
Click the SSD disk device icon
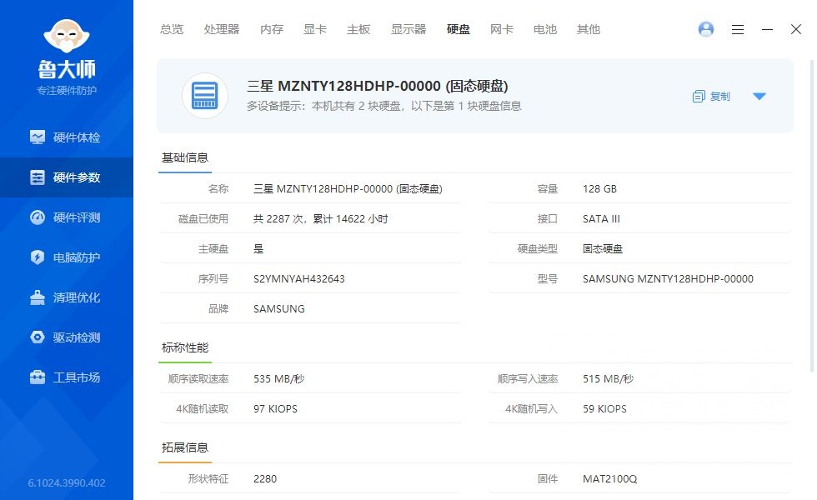[205, 96]
